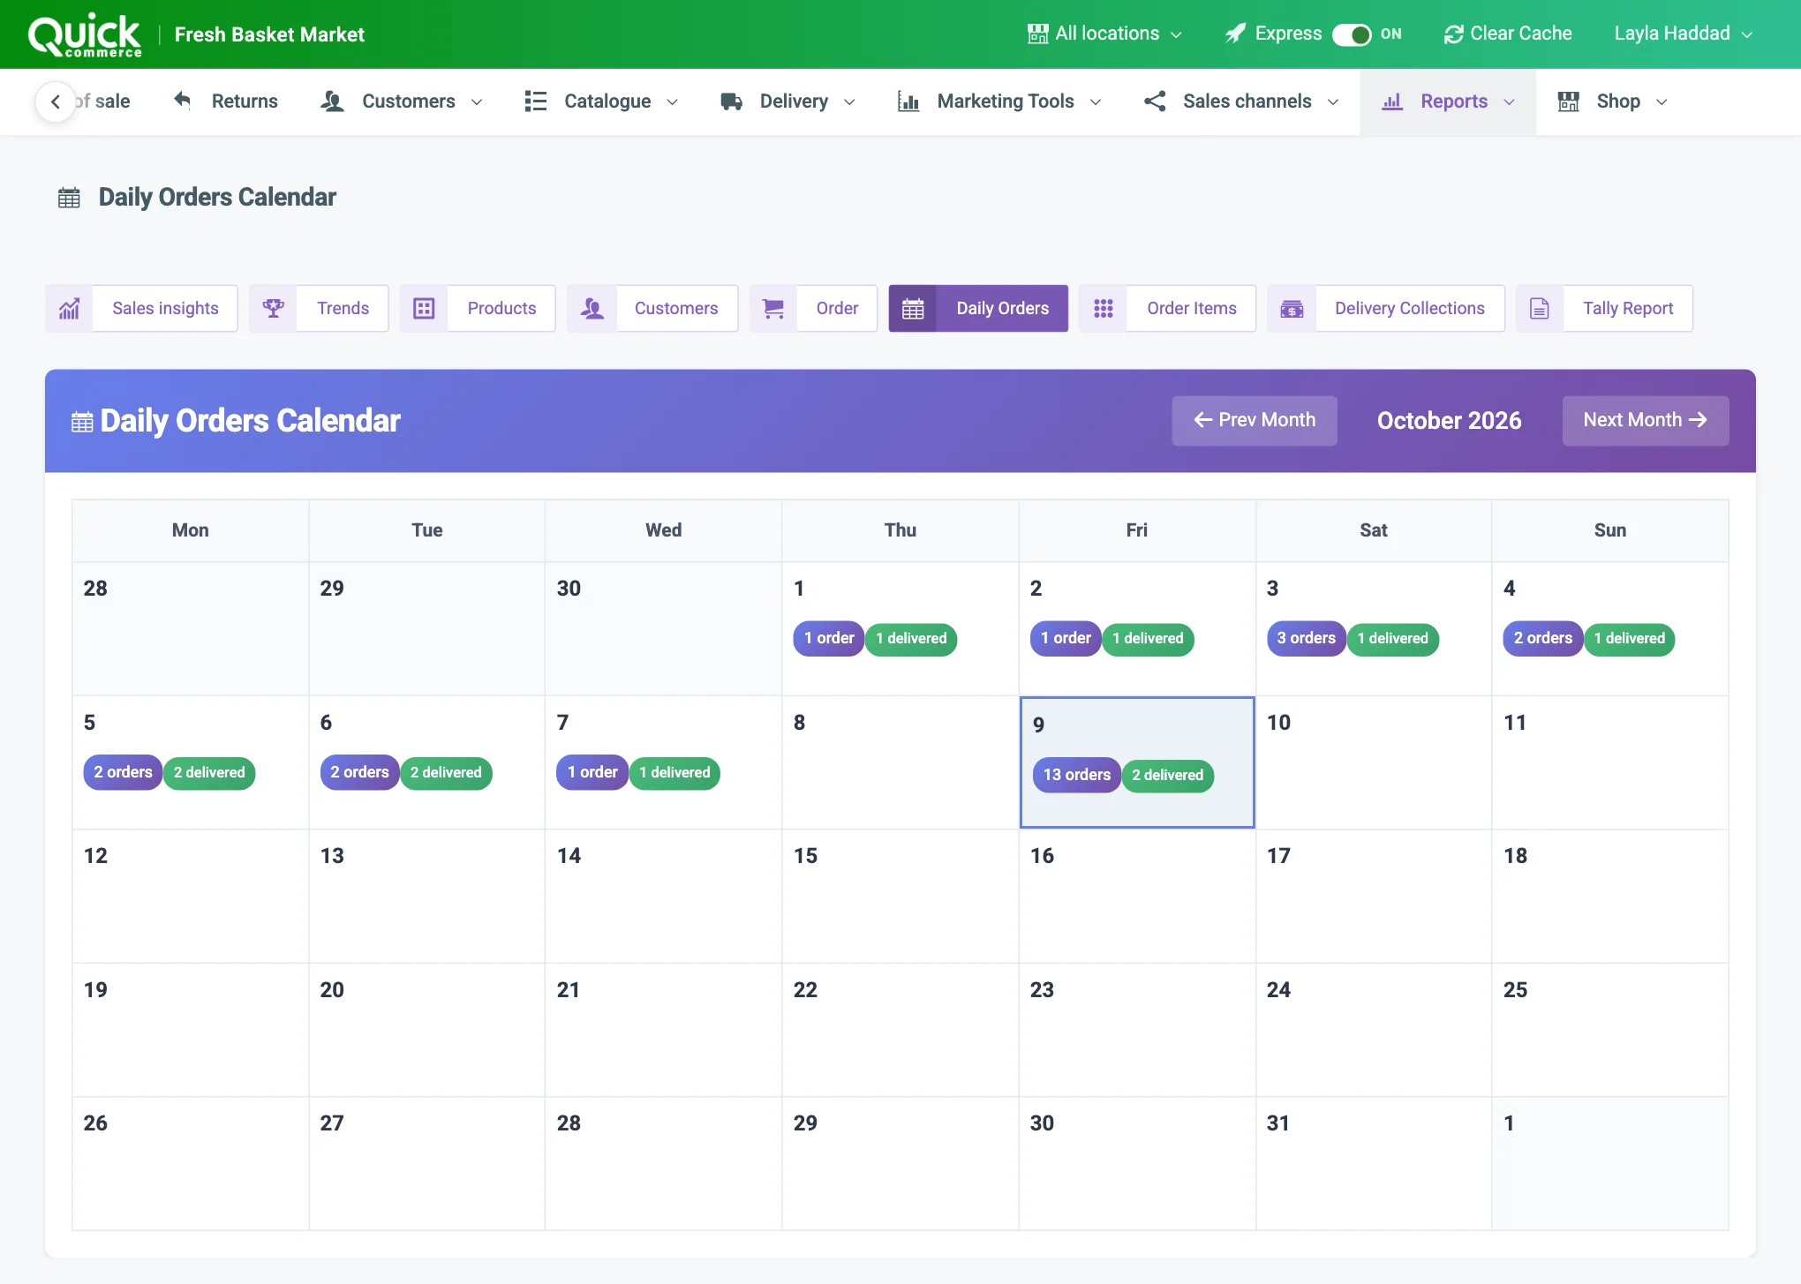This screenshot has height=1284, width=1801.
Task: Click the Sales channels share icon
Action: point(1155,101)
